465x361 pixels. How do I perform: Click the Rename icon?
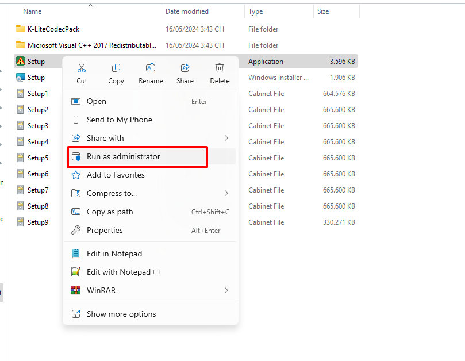151,68
